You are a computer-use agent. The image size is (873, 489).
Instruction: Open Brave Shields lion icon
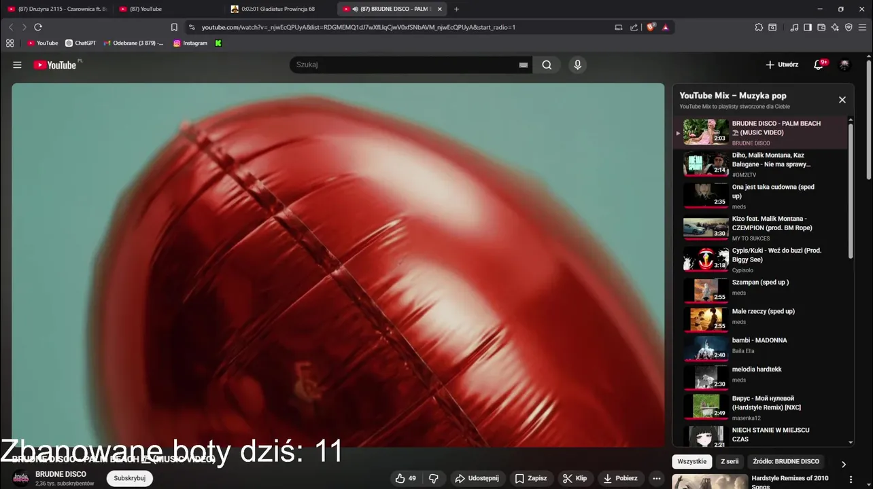[x=651, y=27]
